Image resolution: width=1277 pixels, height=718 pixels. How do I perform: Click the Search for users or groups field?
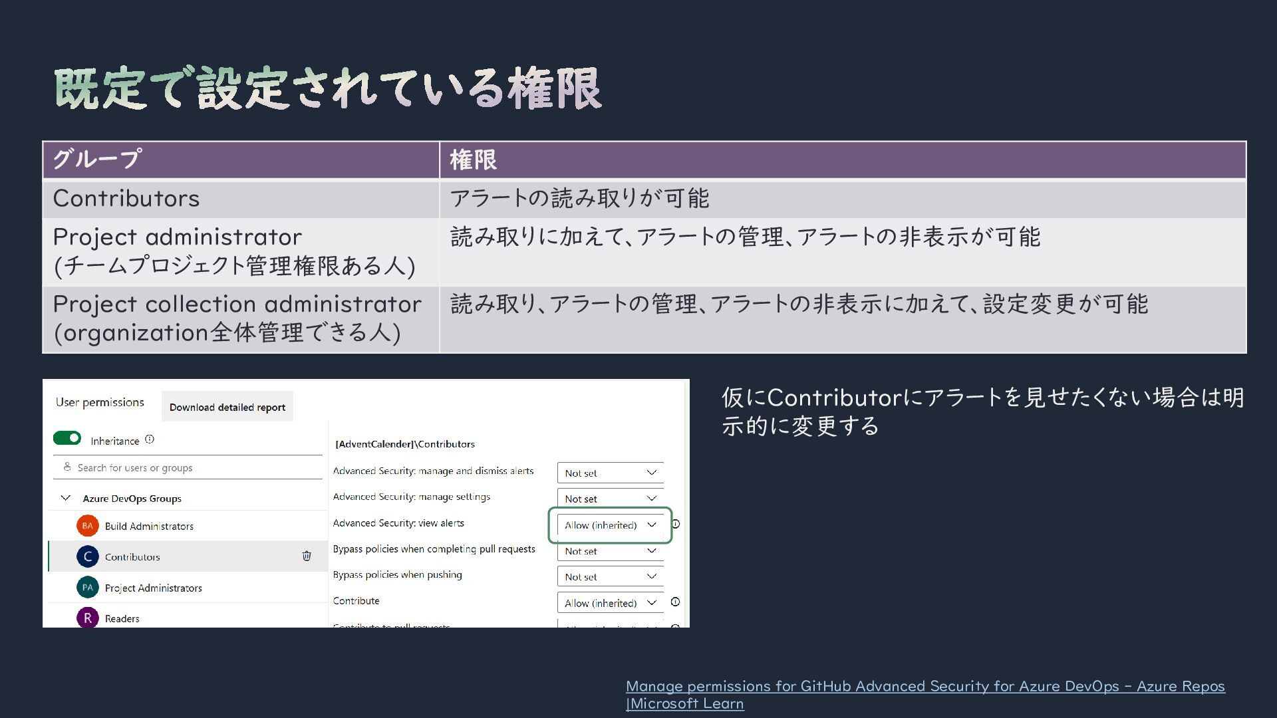tap(188, 467)
